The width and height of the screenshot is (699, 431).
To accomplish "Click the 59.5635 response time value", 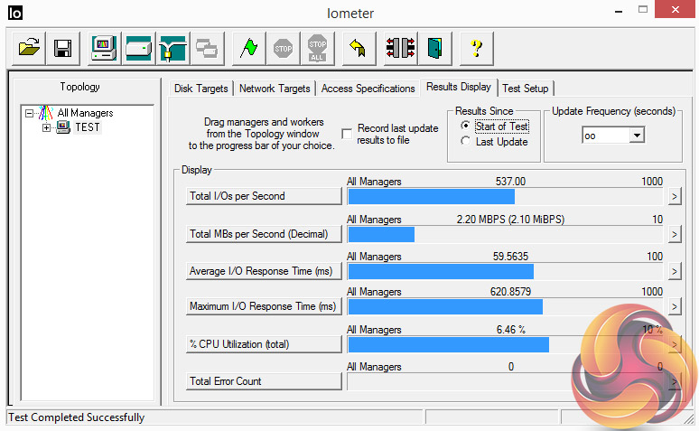I will (x=510, y=257).
